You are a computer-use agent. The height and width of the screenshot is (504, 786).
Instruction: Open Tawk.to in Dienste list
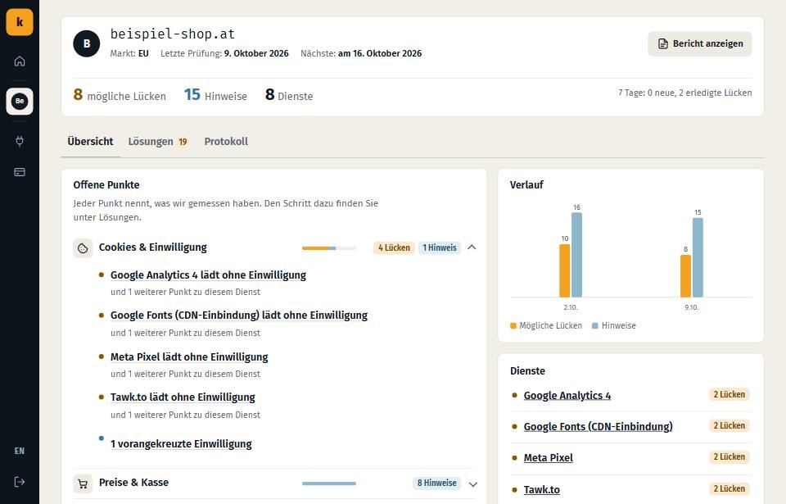click(542, 489)
